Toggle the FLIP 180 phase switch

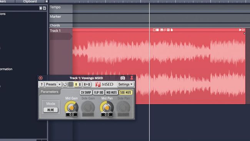point(99,92)
